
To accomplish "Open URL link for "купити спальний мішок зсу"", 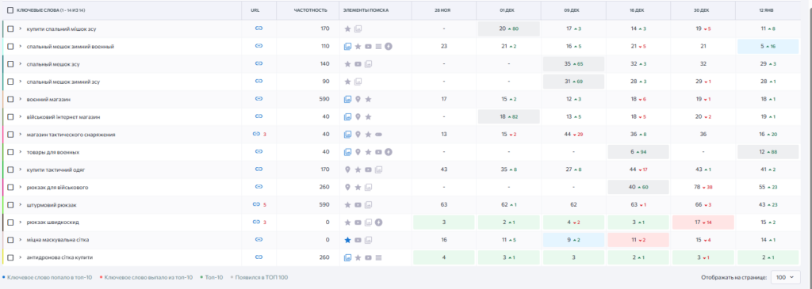I will tap(259, 29).
